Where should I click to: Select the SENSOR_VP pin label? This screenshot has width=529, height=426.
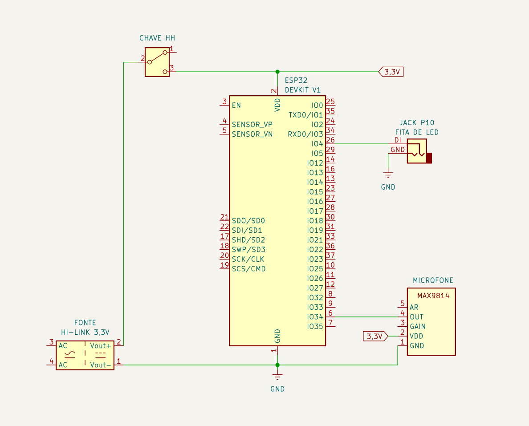coord(252,125)
